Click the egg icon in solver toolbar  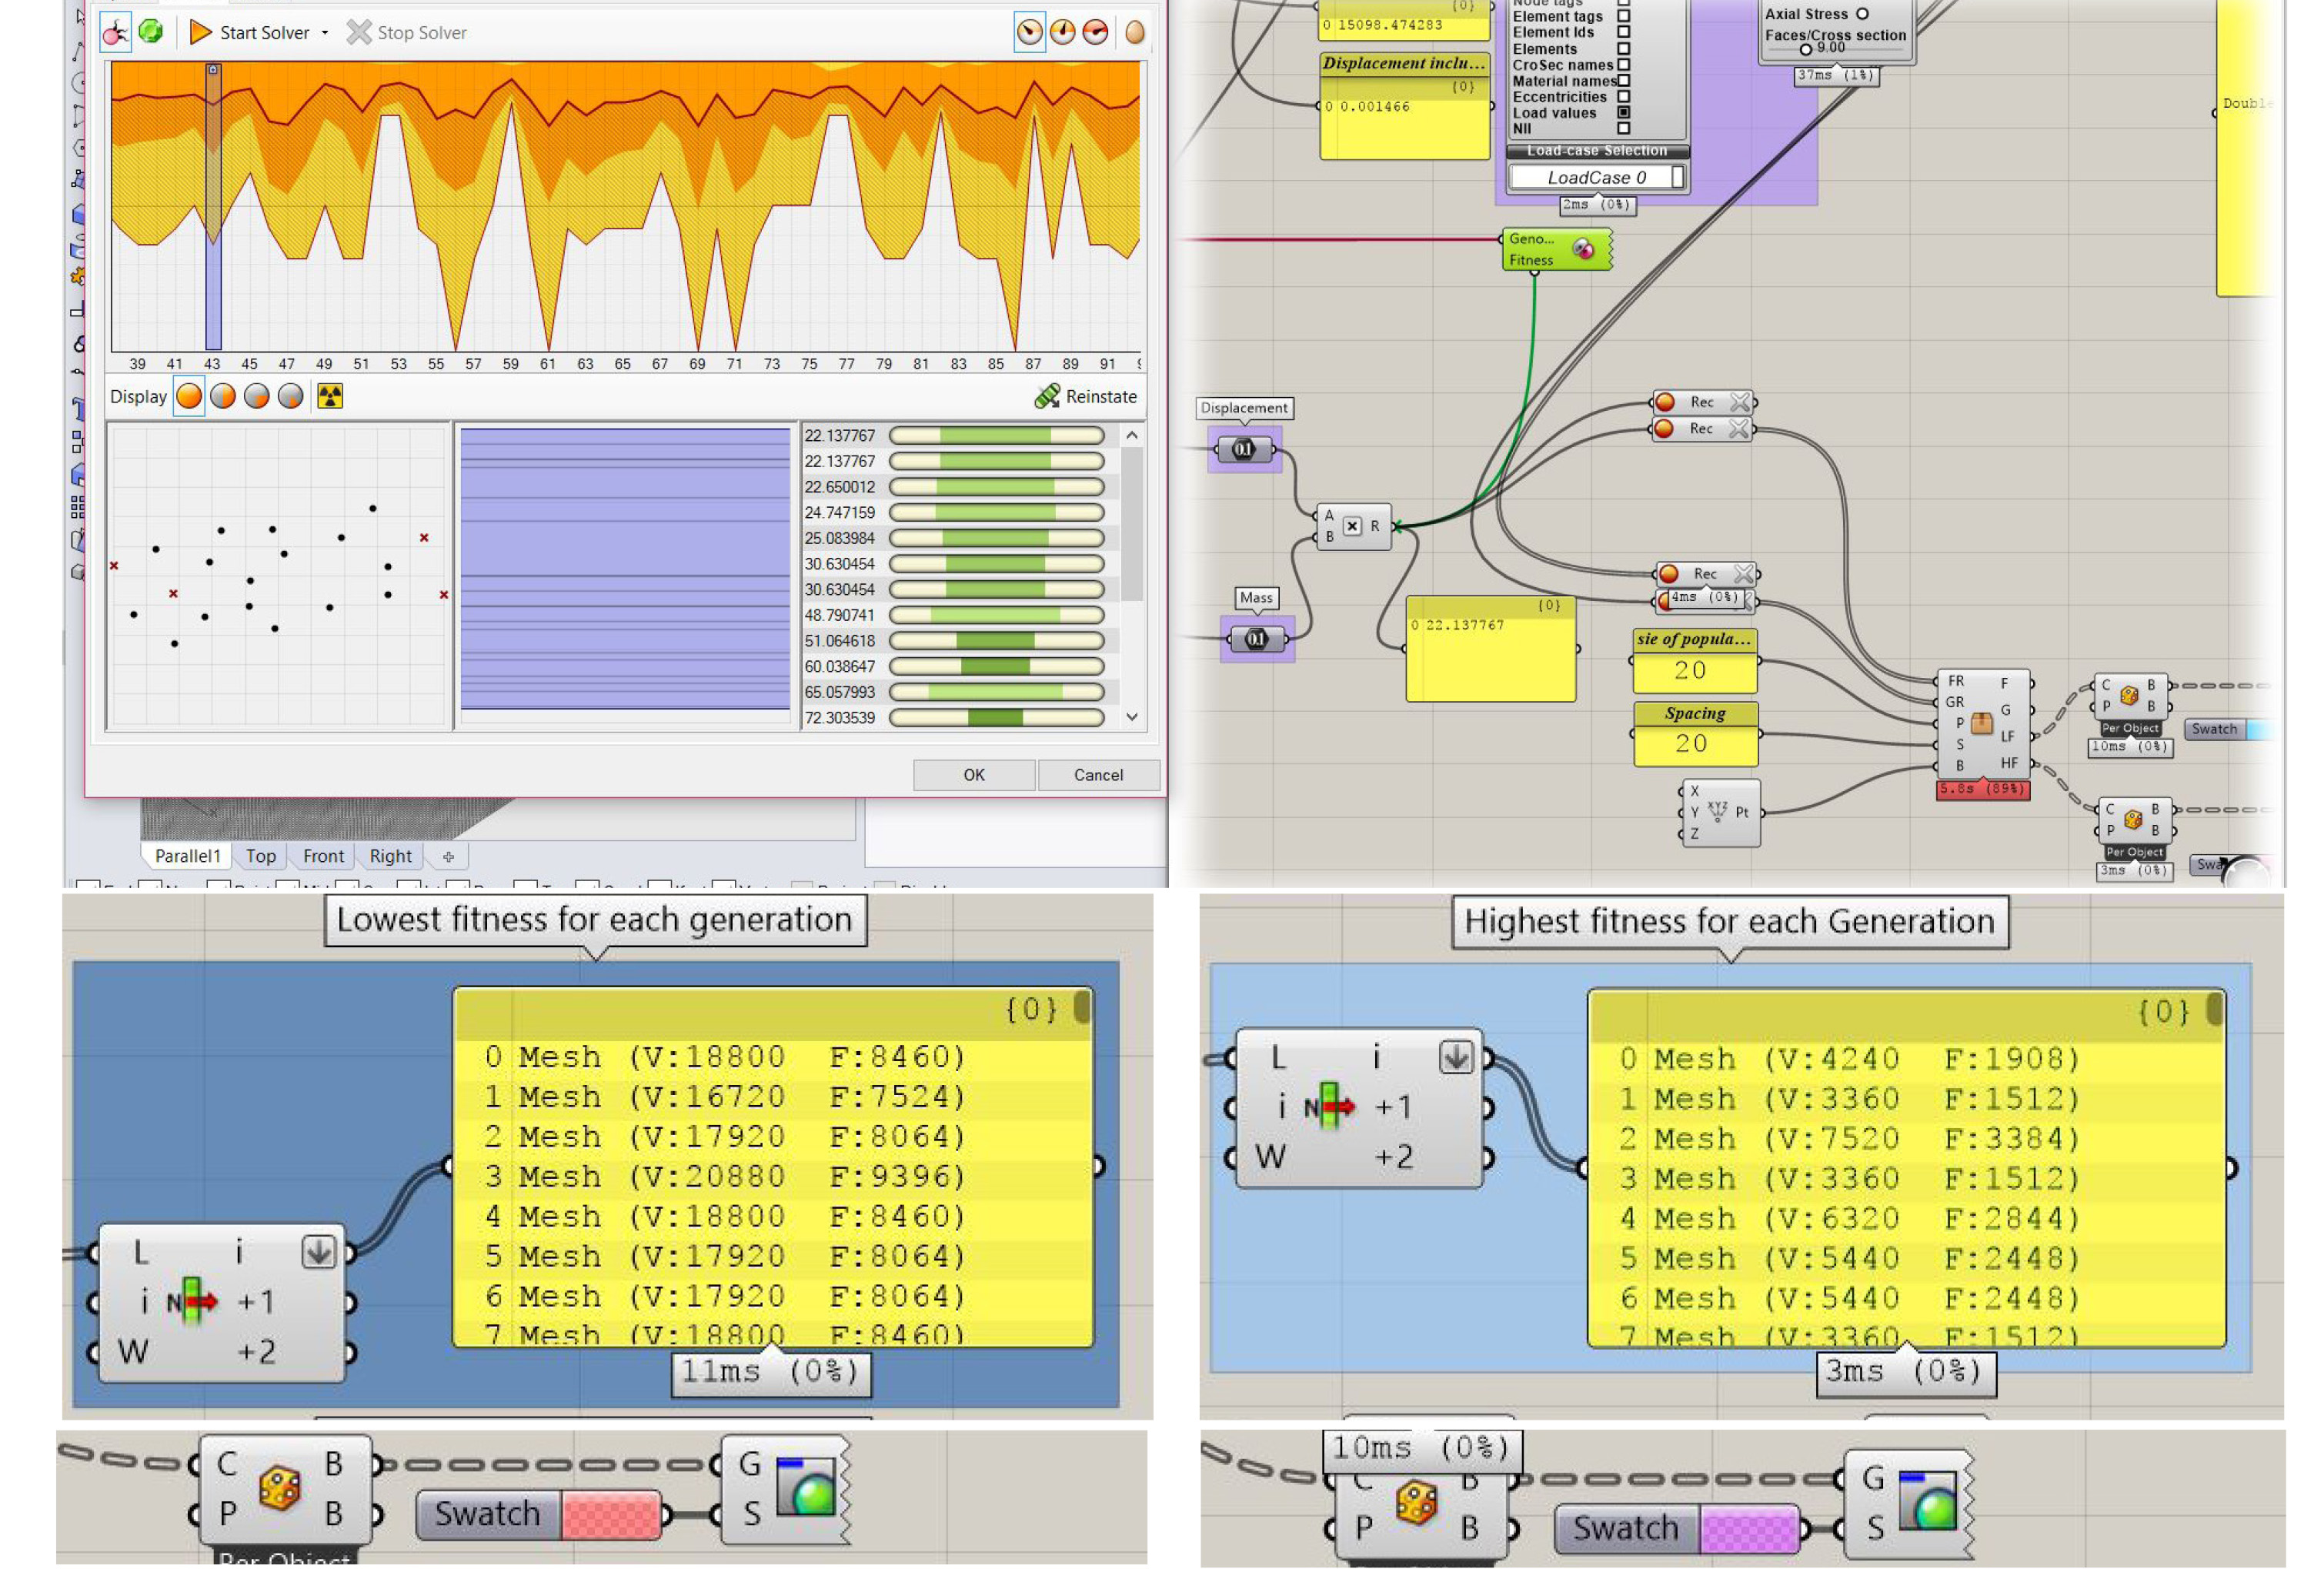1135,33
